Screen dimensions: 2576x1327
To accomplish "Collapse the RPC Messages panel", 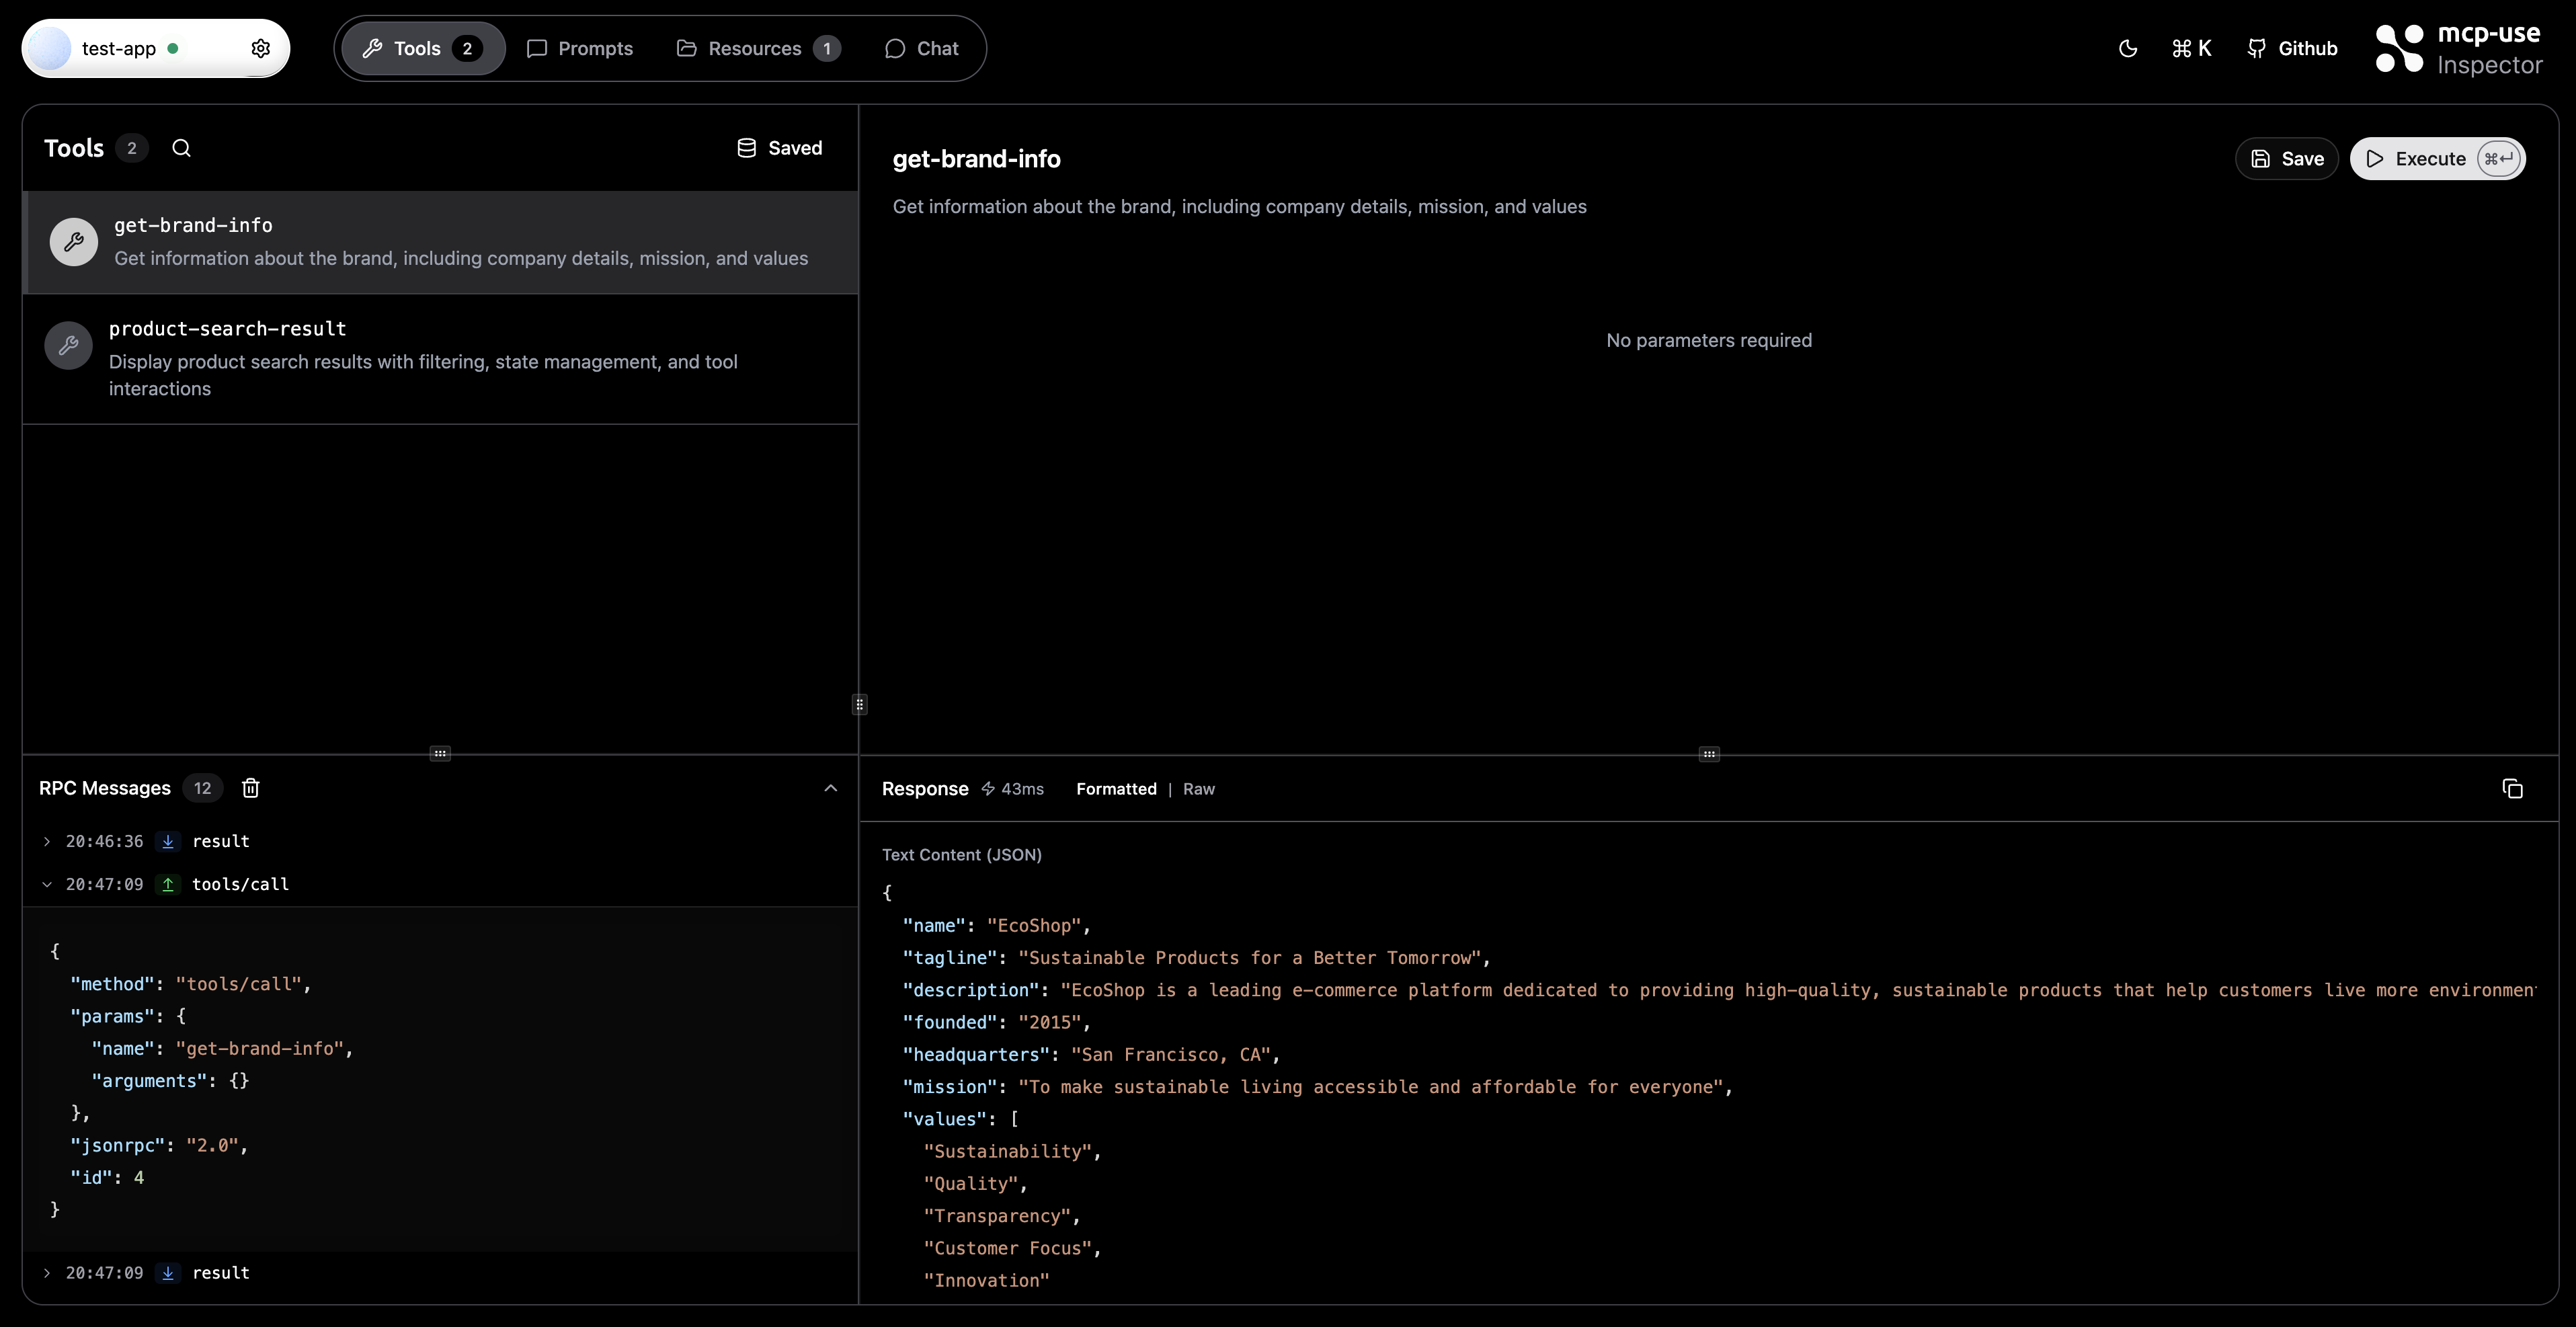I will [x=831, y=788].
